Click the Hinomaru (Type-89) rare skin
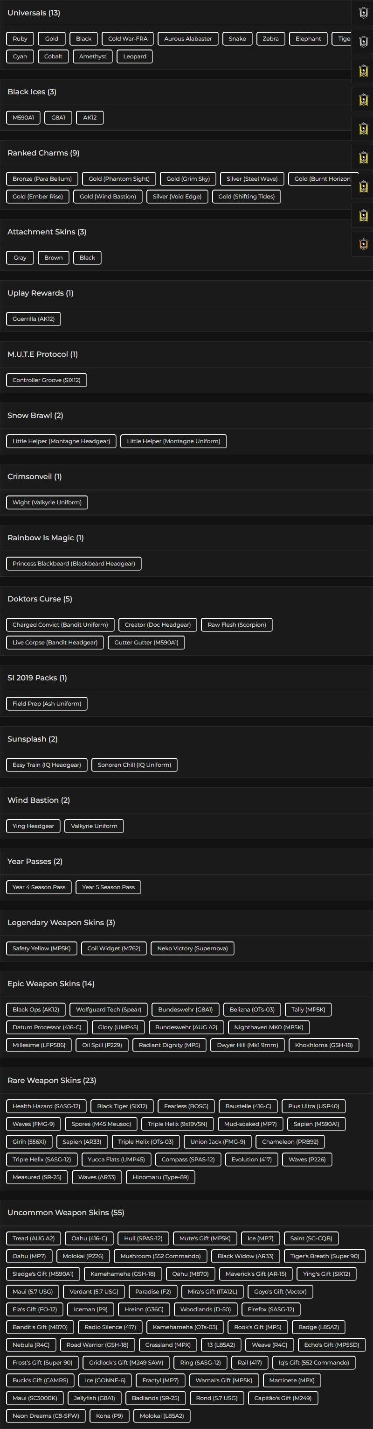The width and height of the screenshot is (373, 1429). tap(160, 1177)
